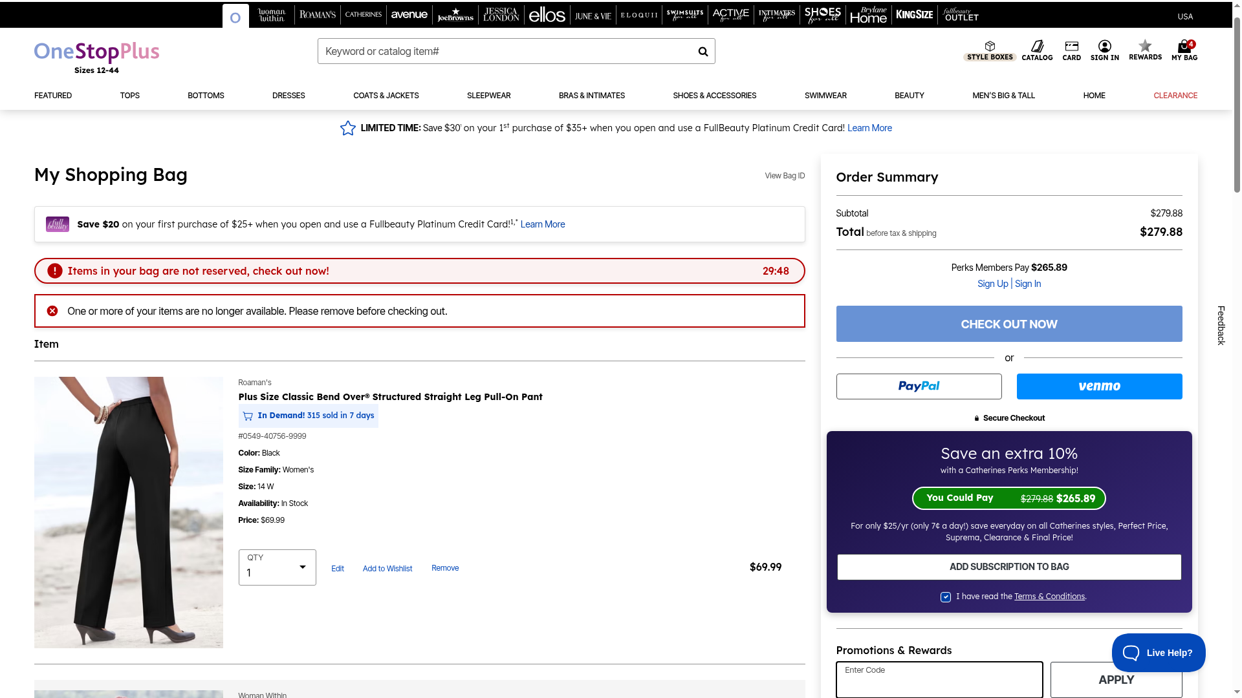This screenshot has width=1242, height=698.
Task: Open Clearance menu item
Action: point(1175,96)
